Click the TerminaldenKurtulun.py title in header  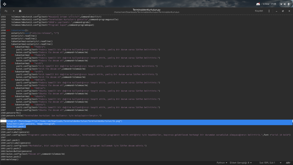click(x=147, y=10)
